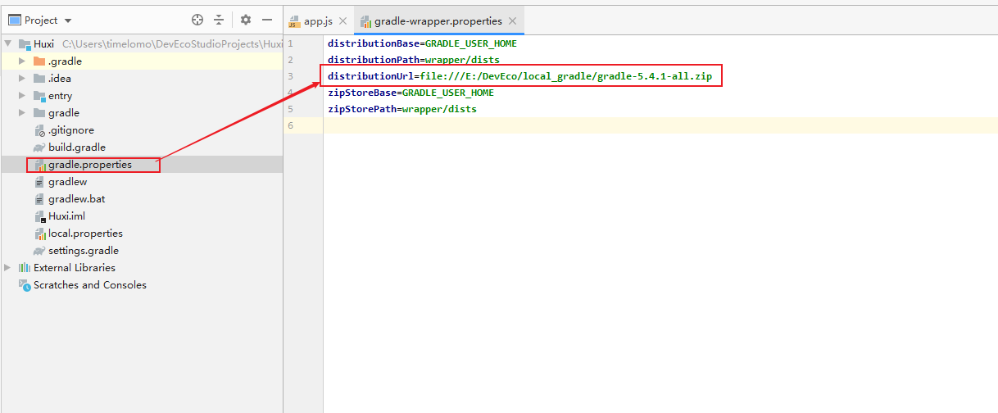Click the app.js tab file icon
The width and height of the screenshot is (998, 413).
294,21
